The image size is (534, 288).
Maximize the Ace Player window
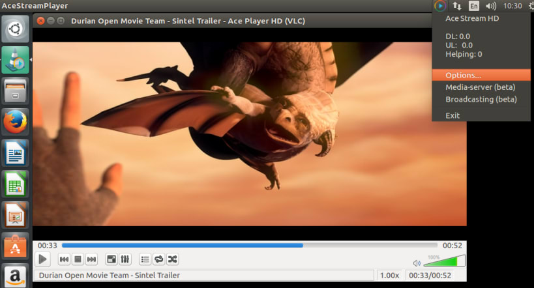click(x=61, y=21)
